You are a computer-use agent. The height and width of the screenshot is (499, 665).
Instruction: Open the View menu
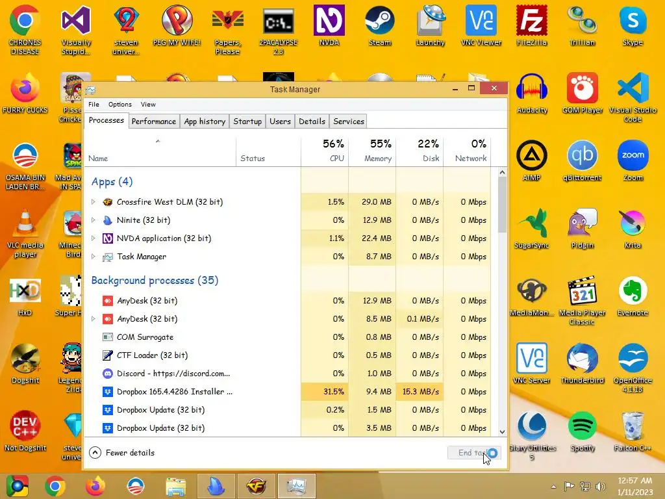pos(148,105)
